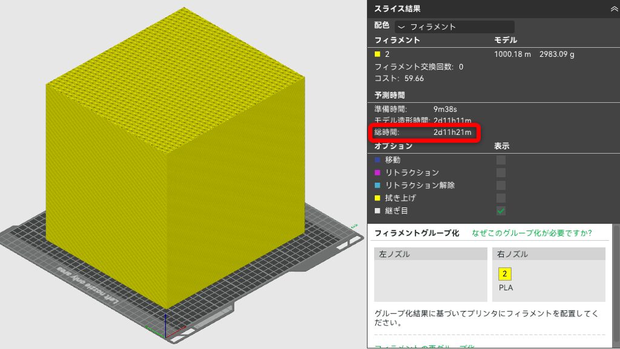Image resolution: width=620 pixels, height=349 pixels.
Task: Click the yellow filament 2 color swatch
Action: coord(377,54)
